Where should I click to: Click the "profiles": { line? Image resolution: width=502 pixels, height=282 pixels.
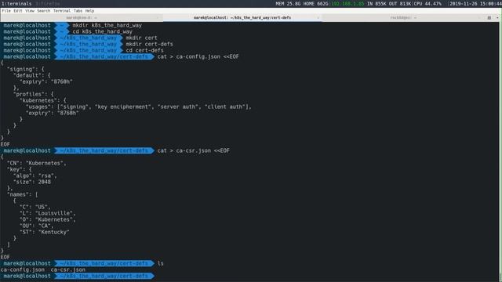coord(33,94)
